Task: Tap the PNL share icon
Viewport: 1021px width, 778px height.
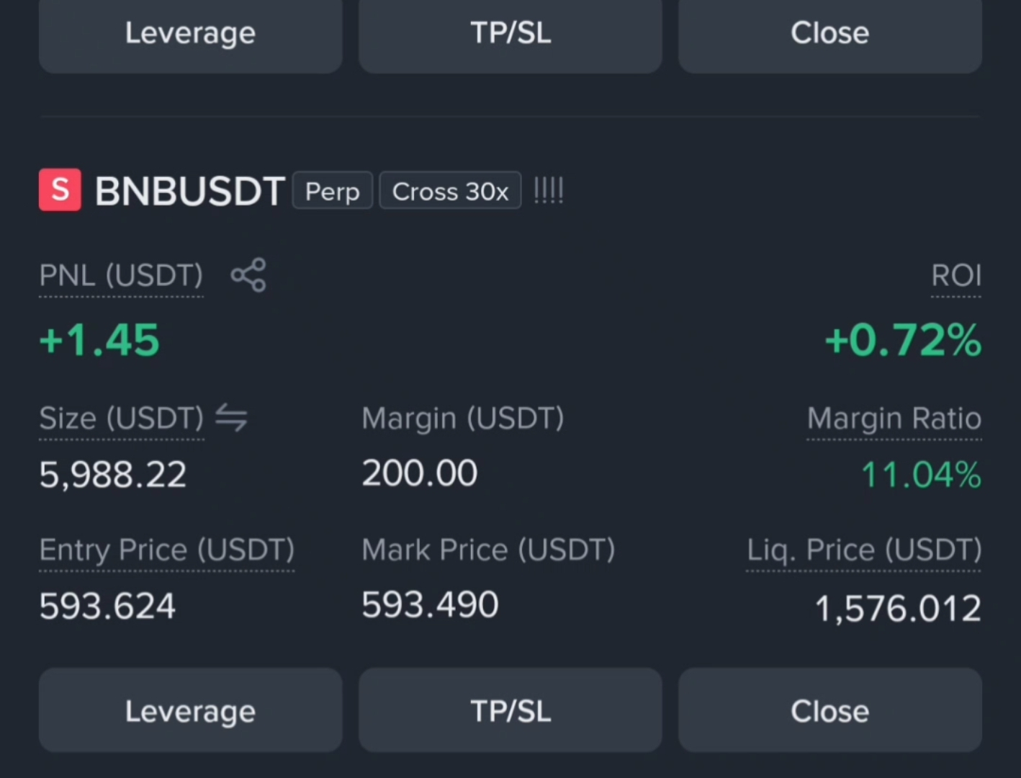Action: pos(248,275)
